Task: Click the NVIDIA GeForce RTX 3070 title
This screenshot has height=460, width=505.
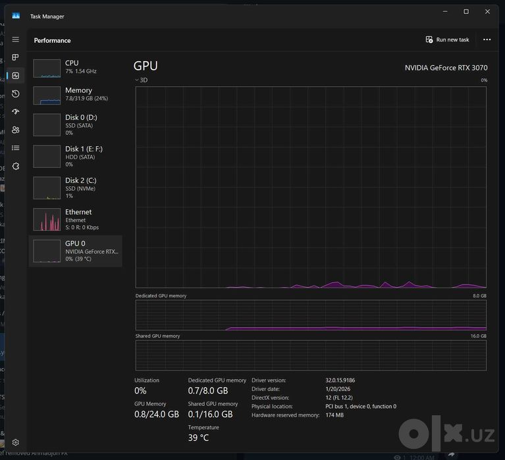Action: (x=446, y=68)
